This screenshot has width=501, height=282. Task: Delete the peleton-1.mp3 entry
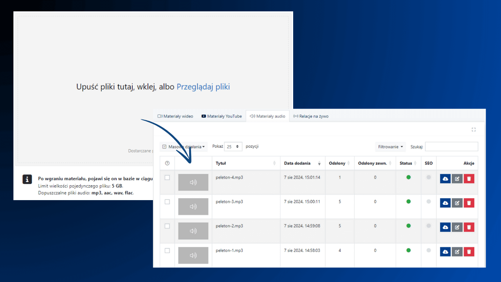(x=469, y=251)
